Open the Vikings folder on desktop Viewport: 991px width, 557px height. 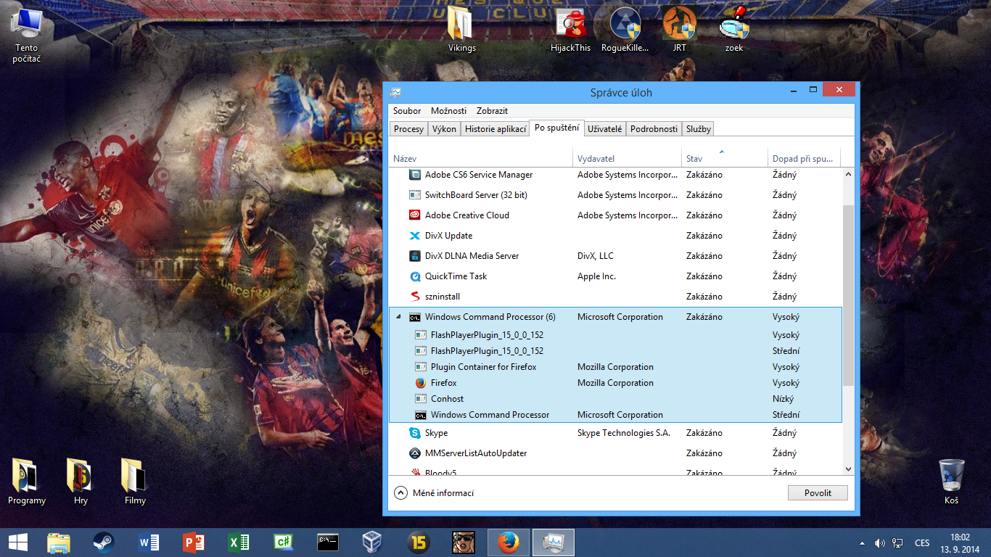[x=462, y=29]
